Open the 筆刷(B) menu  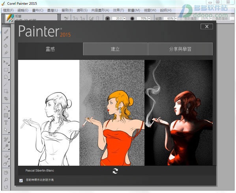click(67, 10)
